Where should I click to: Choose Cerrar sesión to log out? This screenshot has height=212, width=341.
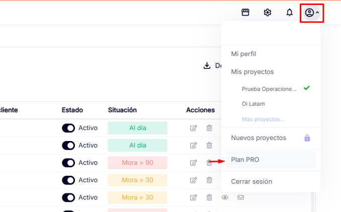[251, 181]
